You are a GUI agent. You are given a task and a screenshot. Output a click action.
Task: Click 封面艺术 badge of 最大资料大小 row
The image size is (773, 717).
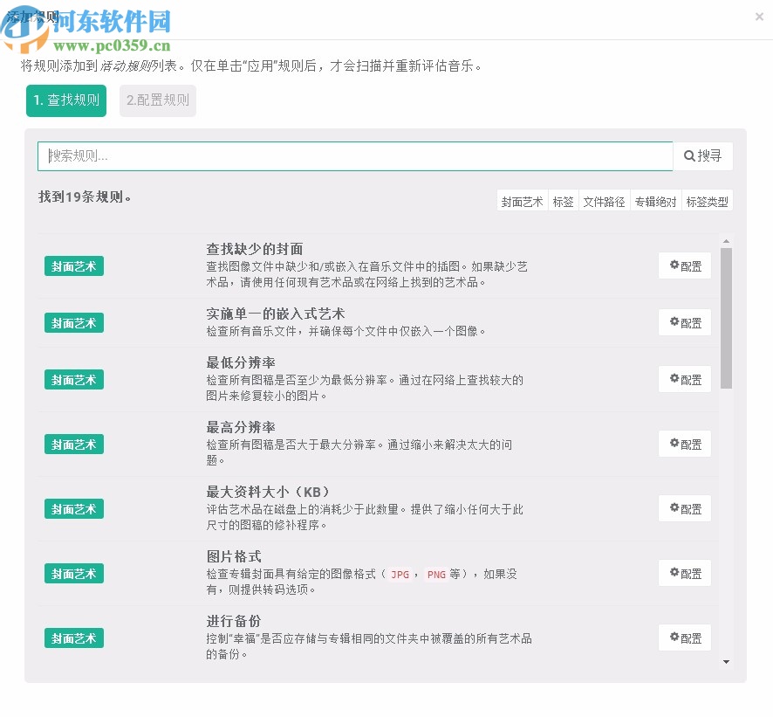74,509
